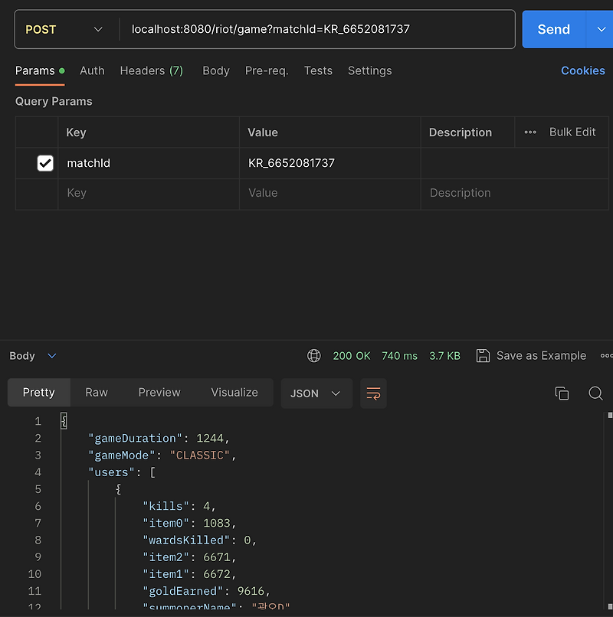The height and width of the screenshot is (617, 613).
Task: Click Save as Example
Action: point(541,356)
